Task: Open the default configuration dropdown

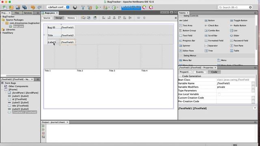Action: click(58, 7)
